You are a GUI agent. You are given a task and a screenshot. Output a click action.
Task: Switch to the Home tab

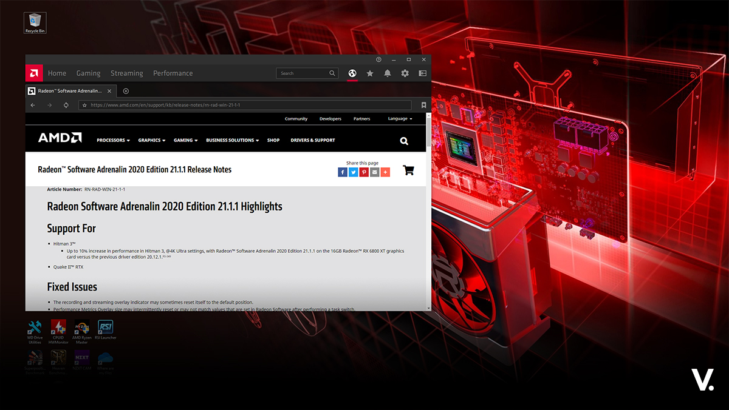57,73
